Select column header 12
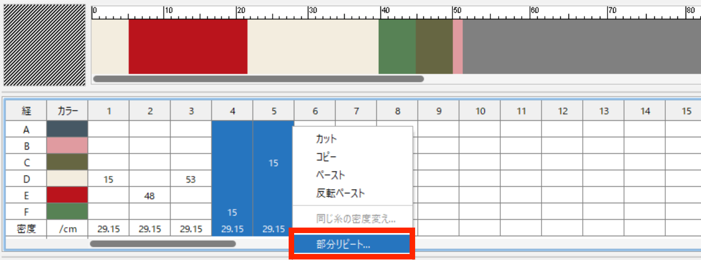The width and height of the screenshot is (701, 260). [x=562, y=111]
